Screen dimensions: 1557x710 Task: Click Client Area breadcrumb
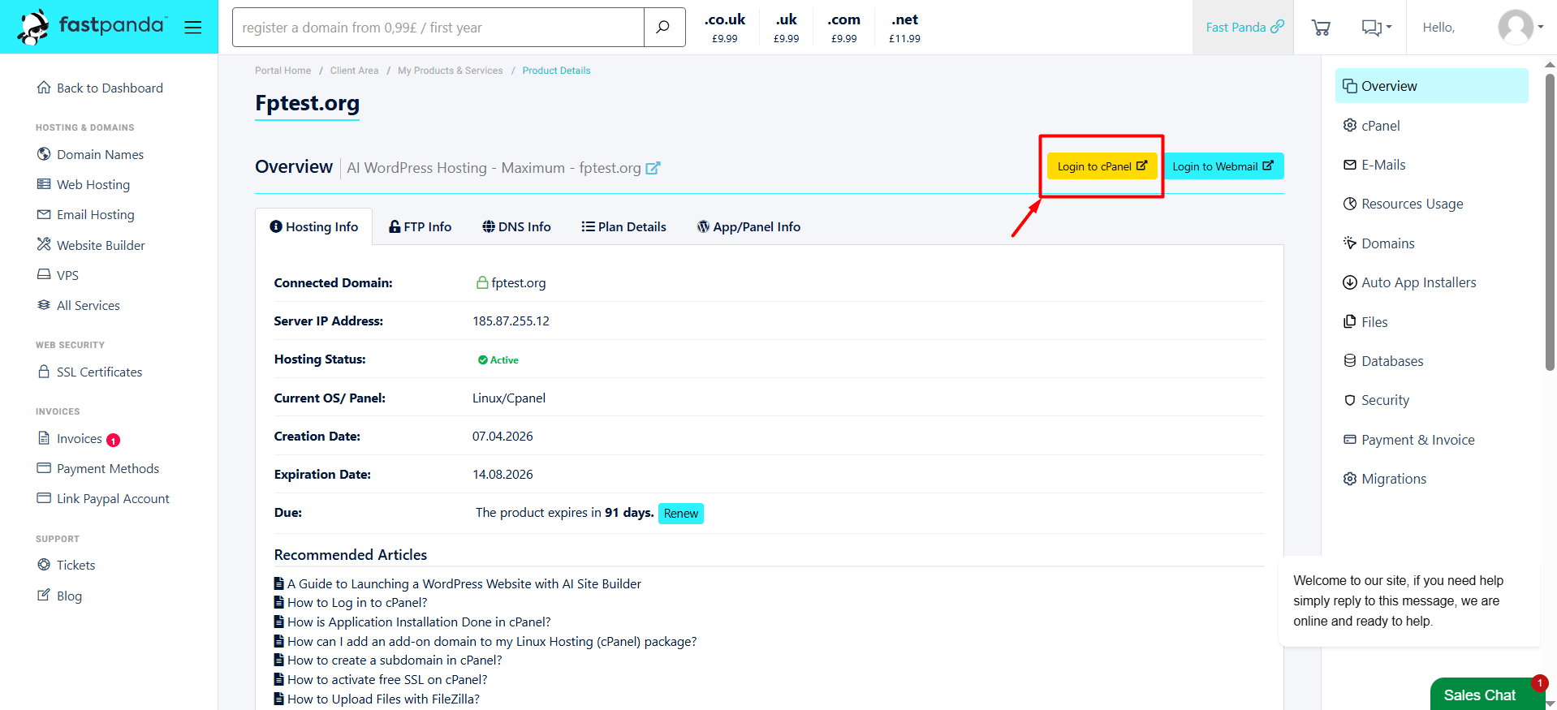(354, 71)
